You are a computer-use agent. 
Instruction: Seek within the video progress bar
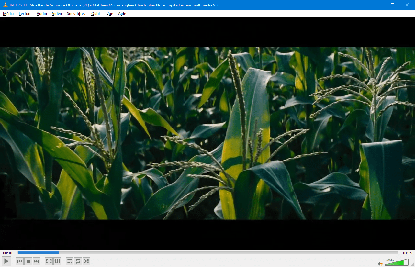tap(208, 253)
